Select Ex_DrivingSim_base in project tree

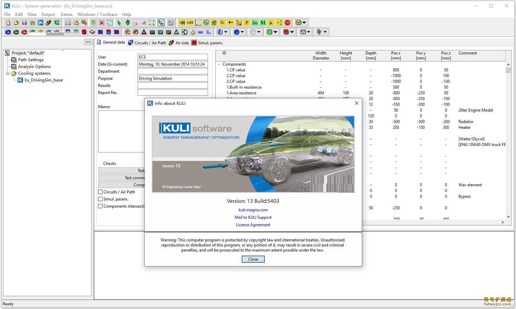pyautogui.click(x=44, y=80)
